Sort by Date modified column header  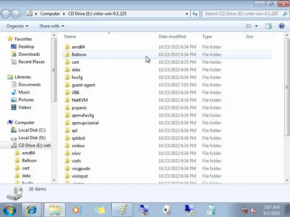(178, 37)
